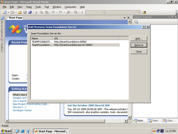Open the View menu
The height and width of the screenshot is (134, 178).
[20, 7]
